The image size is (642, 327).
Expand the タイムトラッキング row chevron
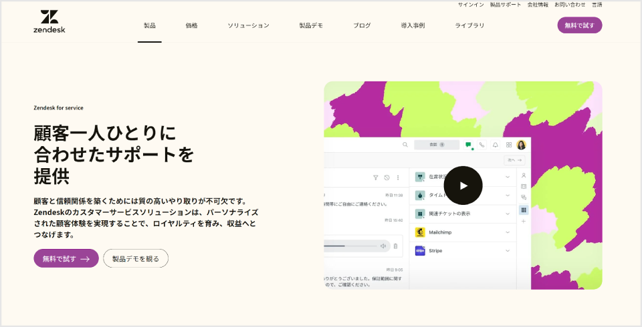(x=508, y=196)
